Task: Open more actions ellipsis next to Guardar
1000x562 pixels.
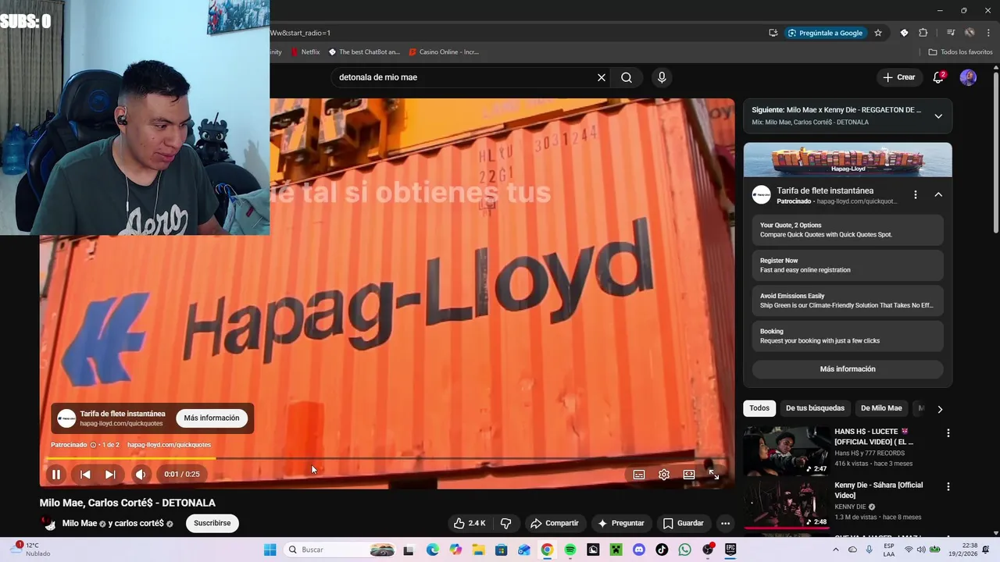Action: [725, 523]
